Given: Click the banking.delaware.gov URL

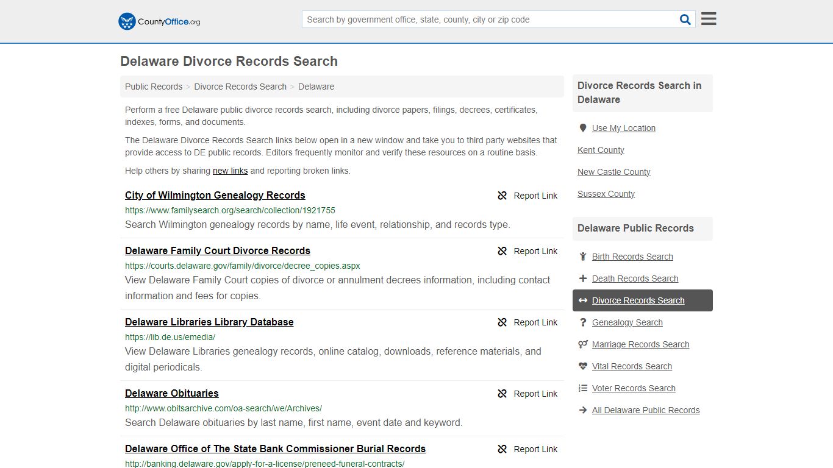Looking at the screenshot, I should [265, 463].
